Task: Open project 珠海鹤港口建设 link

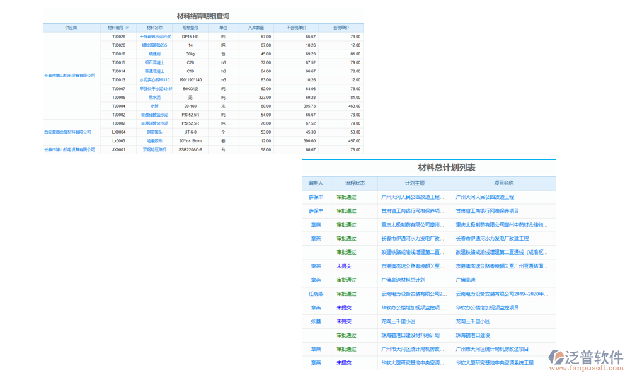Action: click(474, 335)
